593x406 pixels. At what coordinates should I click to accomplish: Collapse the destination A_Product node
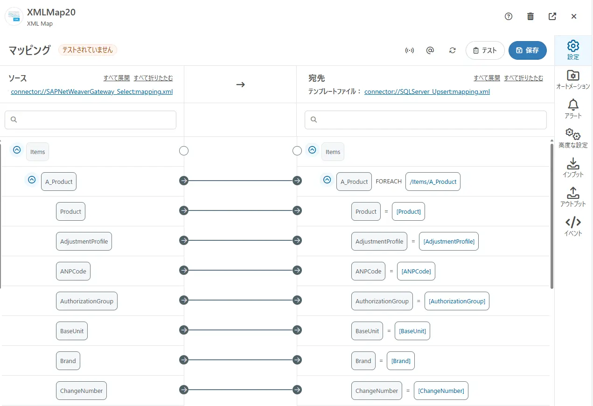(x=327, y=180)
